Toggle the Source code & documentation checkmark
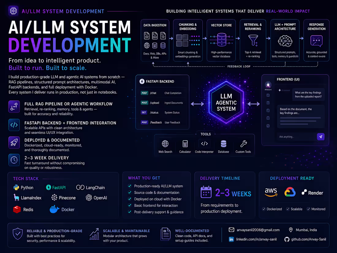 [130, 192]
